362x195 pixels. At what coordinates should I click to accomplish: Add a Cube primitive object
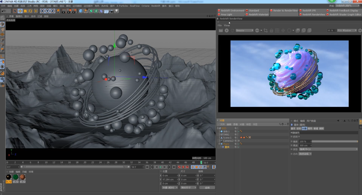click(81, 11)
